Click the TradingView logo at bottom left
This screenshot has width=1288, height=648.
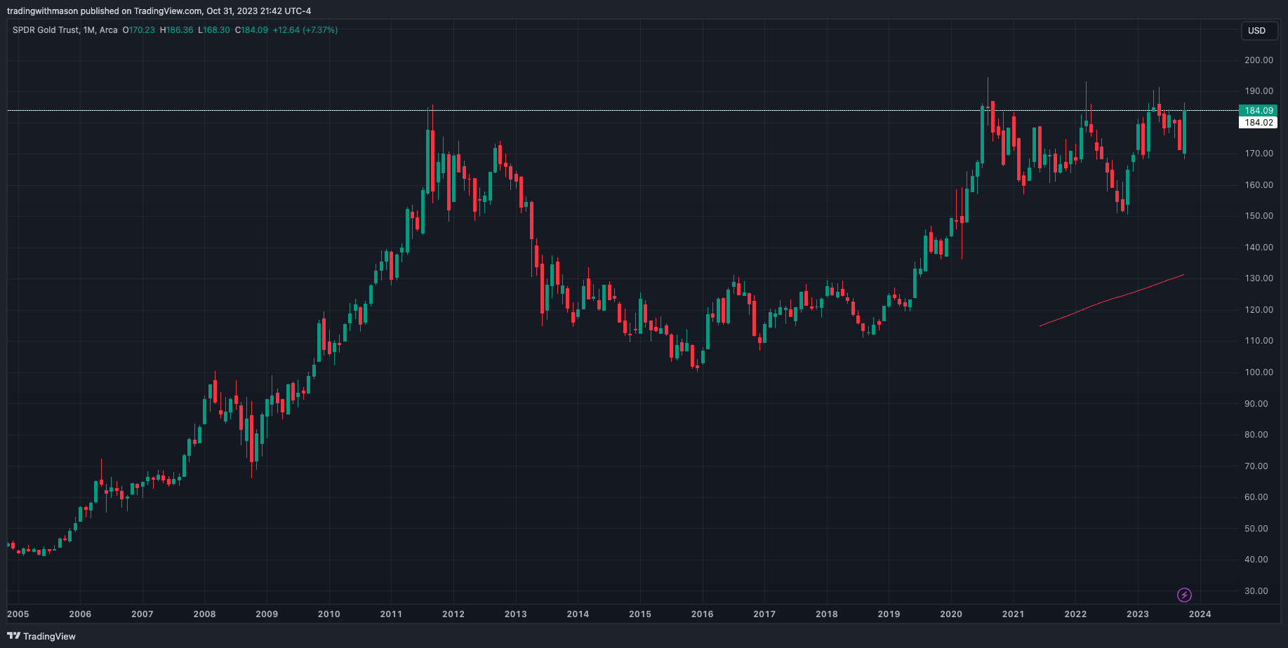pyautogui.click(x=41, y=636)
